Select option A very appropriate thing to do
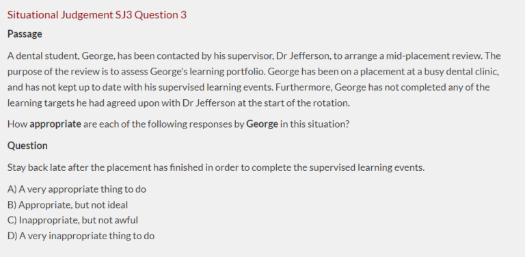Image resolution: width=525 pixels, height=257 pixels. tap(77, 189)
